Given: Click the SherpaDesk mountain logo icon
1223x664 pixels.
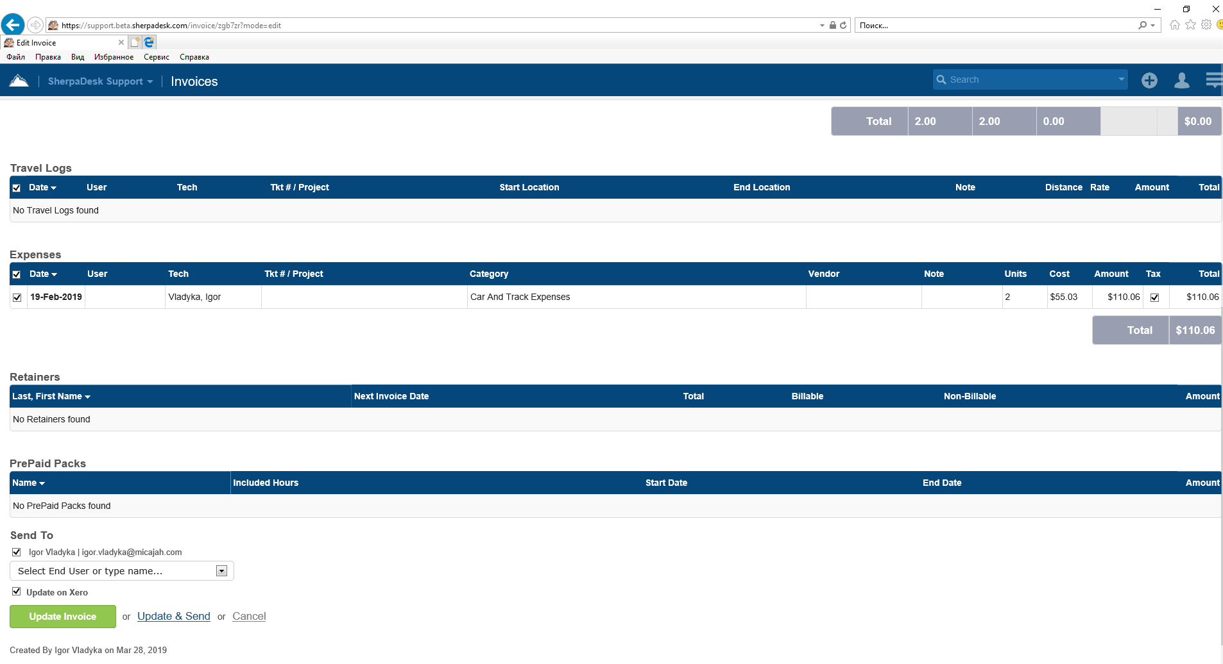Looking at the screenshot, I should click(19, 81).
